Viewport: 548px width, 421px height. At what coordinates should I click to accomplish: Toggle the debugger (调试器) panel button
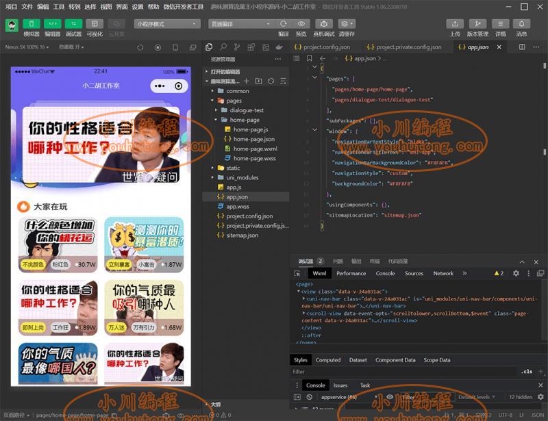(x=73, y=24)
